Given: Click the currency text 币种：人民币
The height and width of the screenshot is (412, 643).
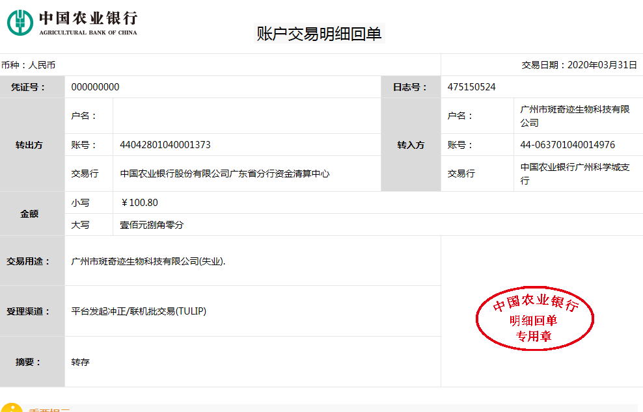Looking at the screenshot, I should (x=28, y=65).
